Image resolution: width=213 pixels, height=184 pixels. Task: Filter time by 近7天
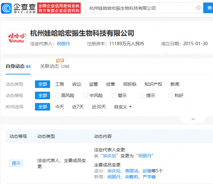click(x=78, y=107)
